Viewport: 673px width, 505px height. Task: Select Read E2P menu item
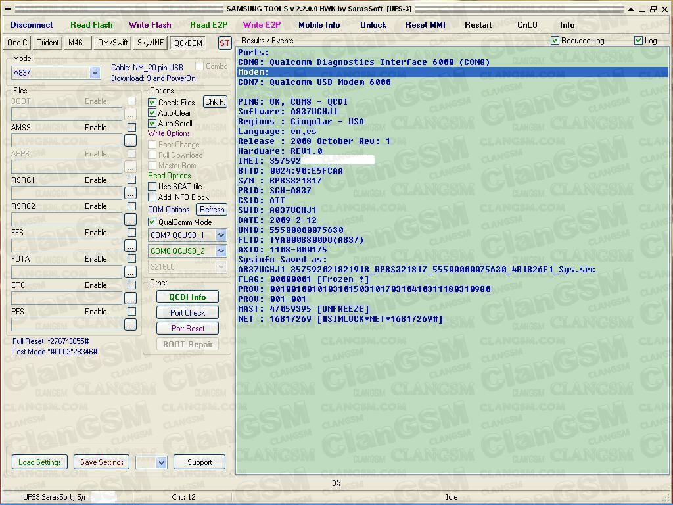[x=208, y=25]
